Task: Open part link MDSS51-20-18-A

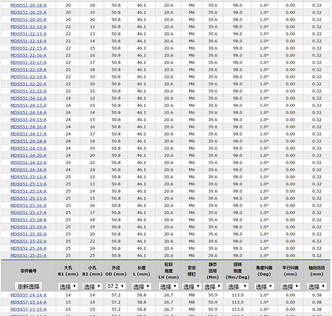Action: pos(29,5)
